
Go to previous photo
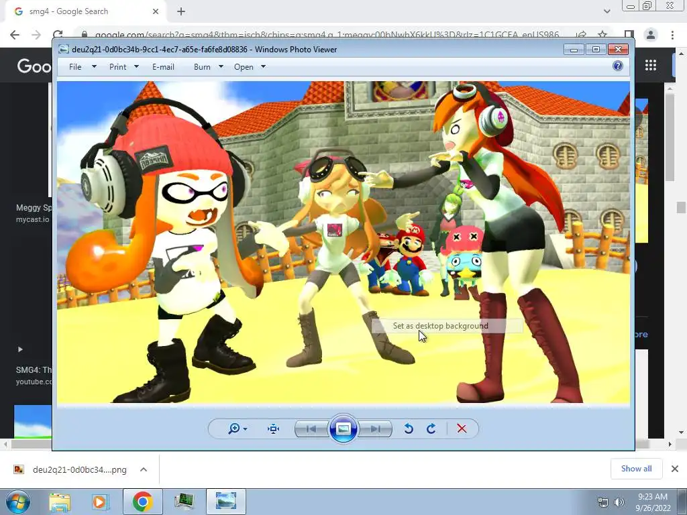click(311, 428)
